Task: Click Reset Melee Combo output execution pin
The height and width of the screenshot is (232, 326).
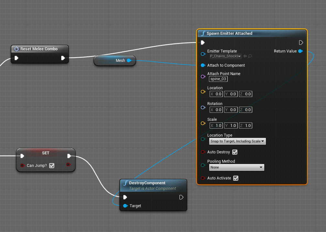Action: coord(63,58)
